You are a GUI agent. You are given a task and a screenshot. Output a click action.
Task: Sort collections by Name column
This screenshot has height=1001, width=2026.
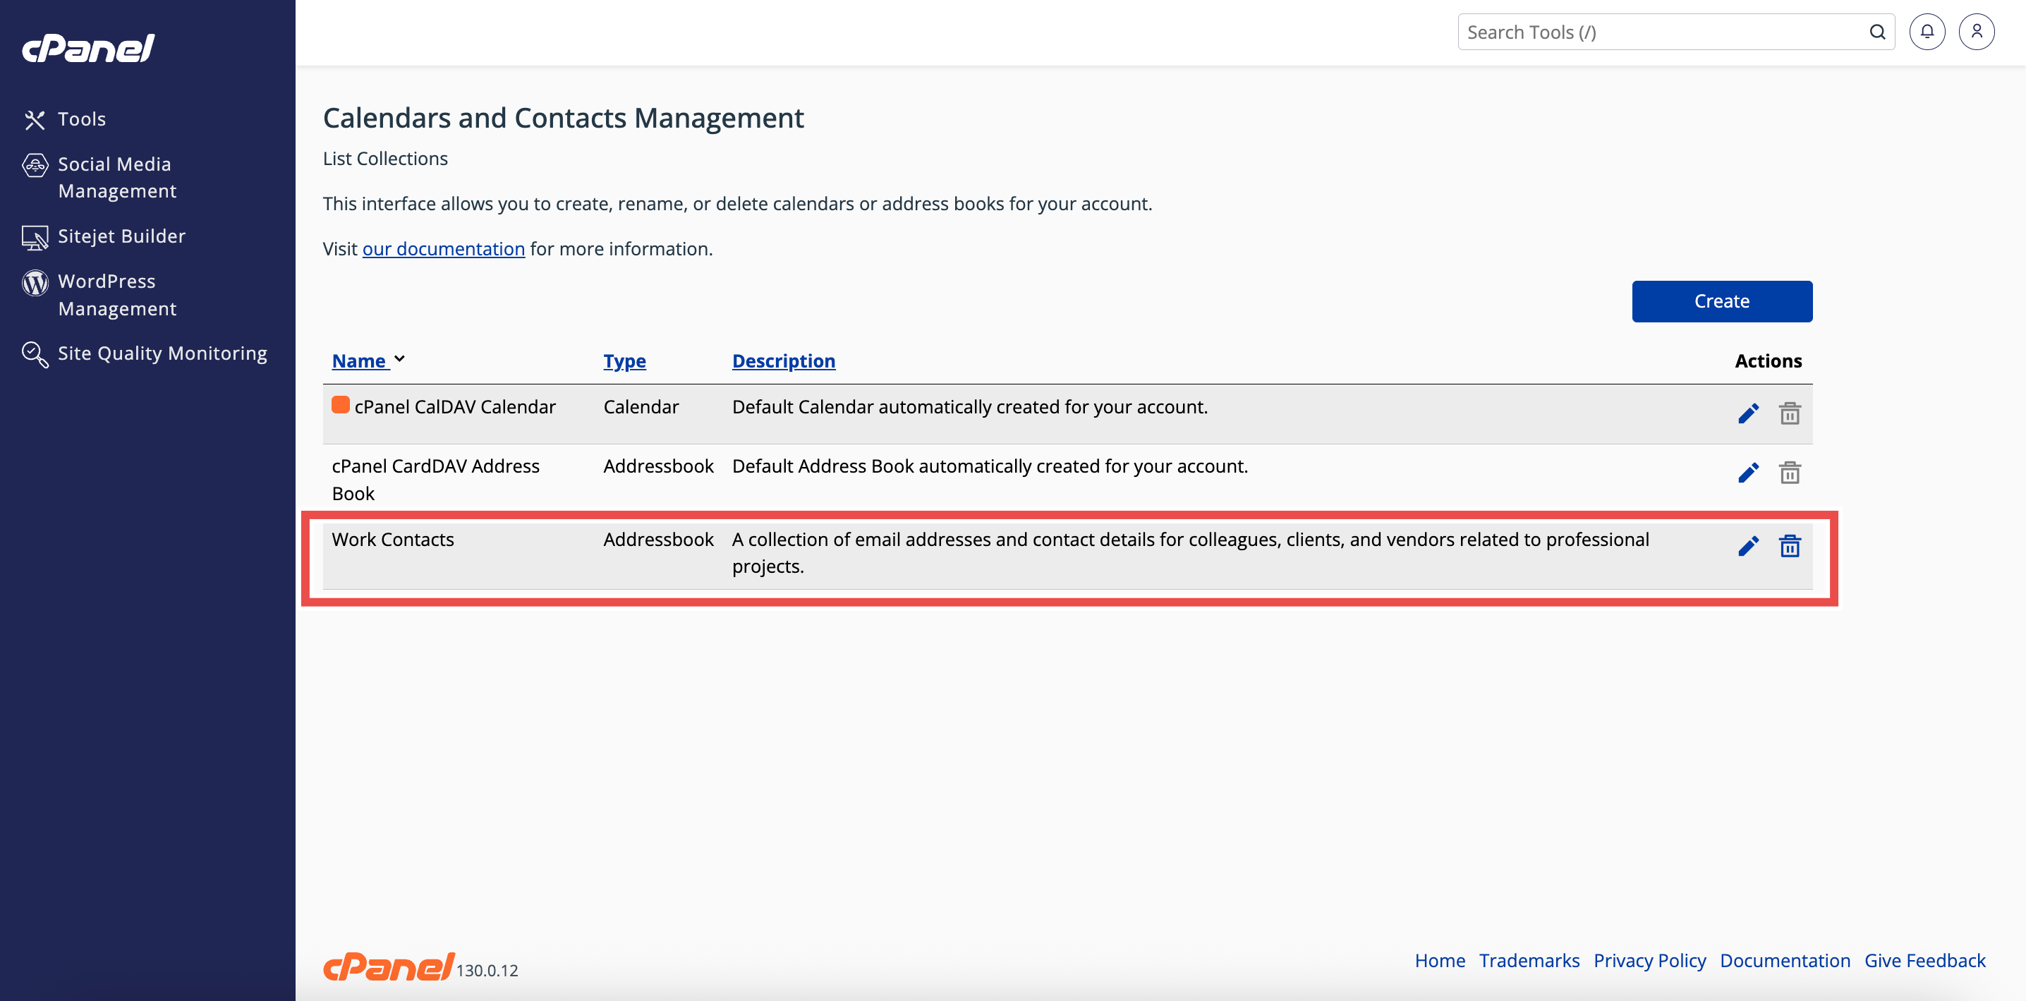[360, 361]
